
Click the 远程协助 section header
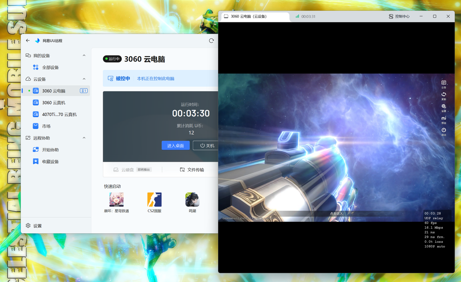click(x=56, y=138)
